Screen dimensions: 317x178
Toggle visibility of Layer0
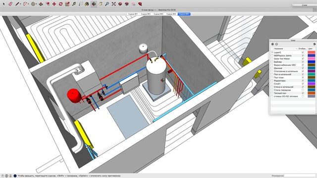click(303, 52)
